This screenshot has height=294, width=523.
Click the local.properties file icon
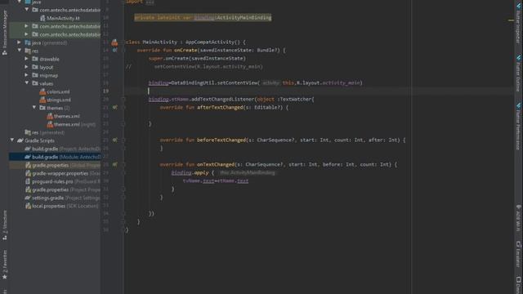pos(28,206)
